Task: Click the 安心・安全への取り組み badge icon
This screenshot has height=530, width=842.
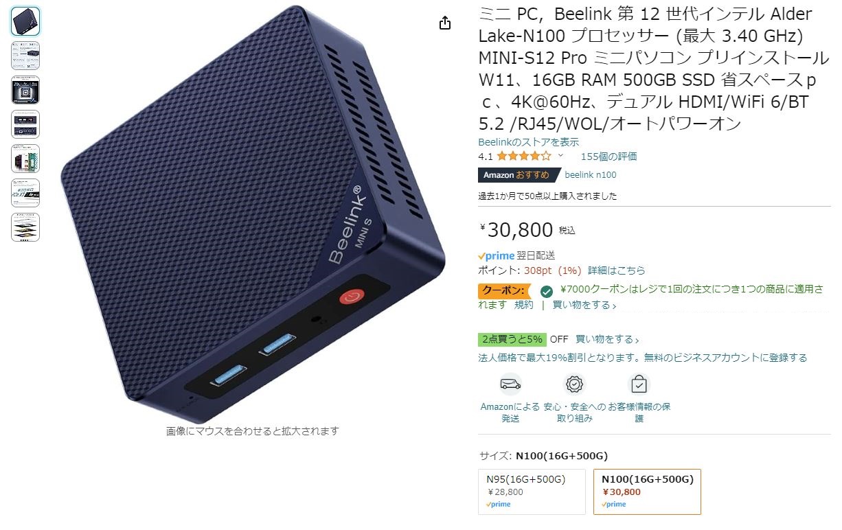Action: click(574, 383)
